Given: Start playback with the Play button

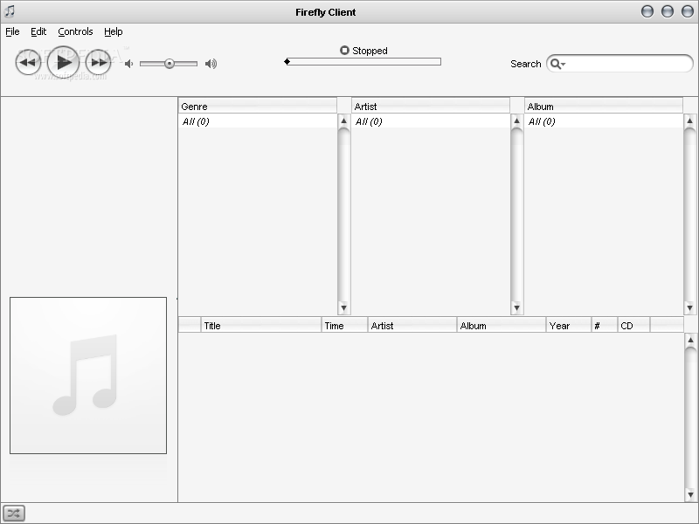Looking at the screenshot, I should pos(63,62).
